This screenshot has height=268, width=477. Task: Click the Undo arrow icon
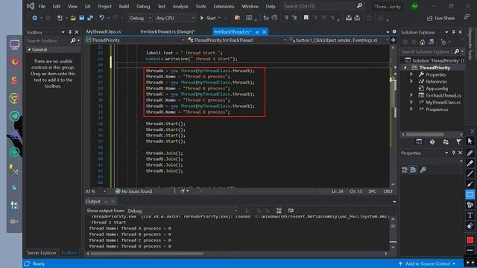(101, 18)
